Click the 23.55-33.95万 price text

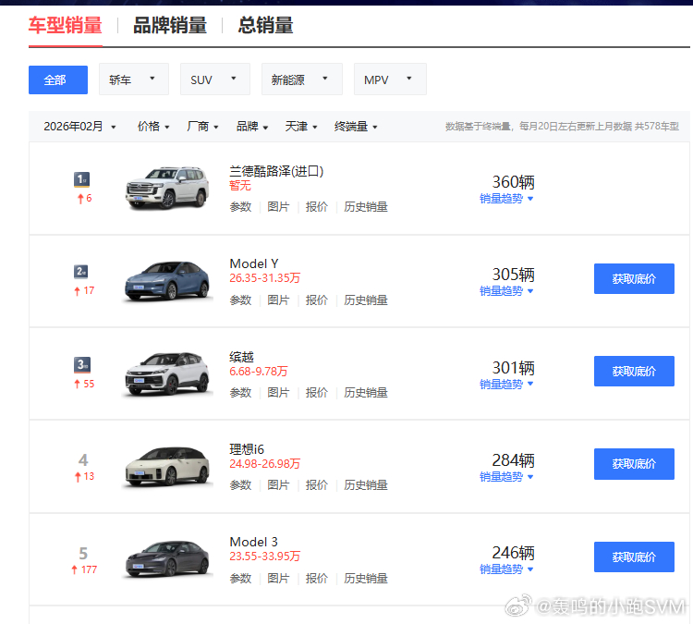tap(265, 557)
